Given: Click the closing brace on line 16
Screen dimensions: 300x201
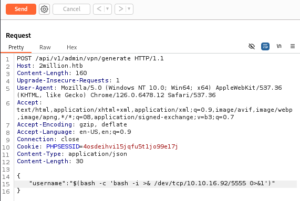Looking at the screenshot, I should coord(18,191).
